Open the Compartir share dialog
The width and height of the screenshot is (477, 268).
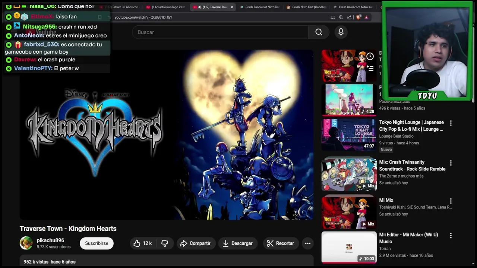pyautogui.click(x=196, y=243)
